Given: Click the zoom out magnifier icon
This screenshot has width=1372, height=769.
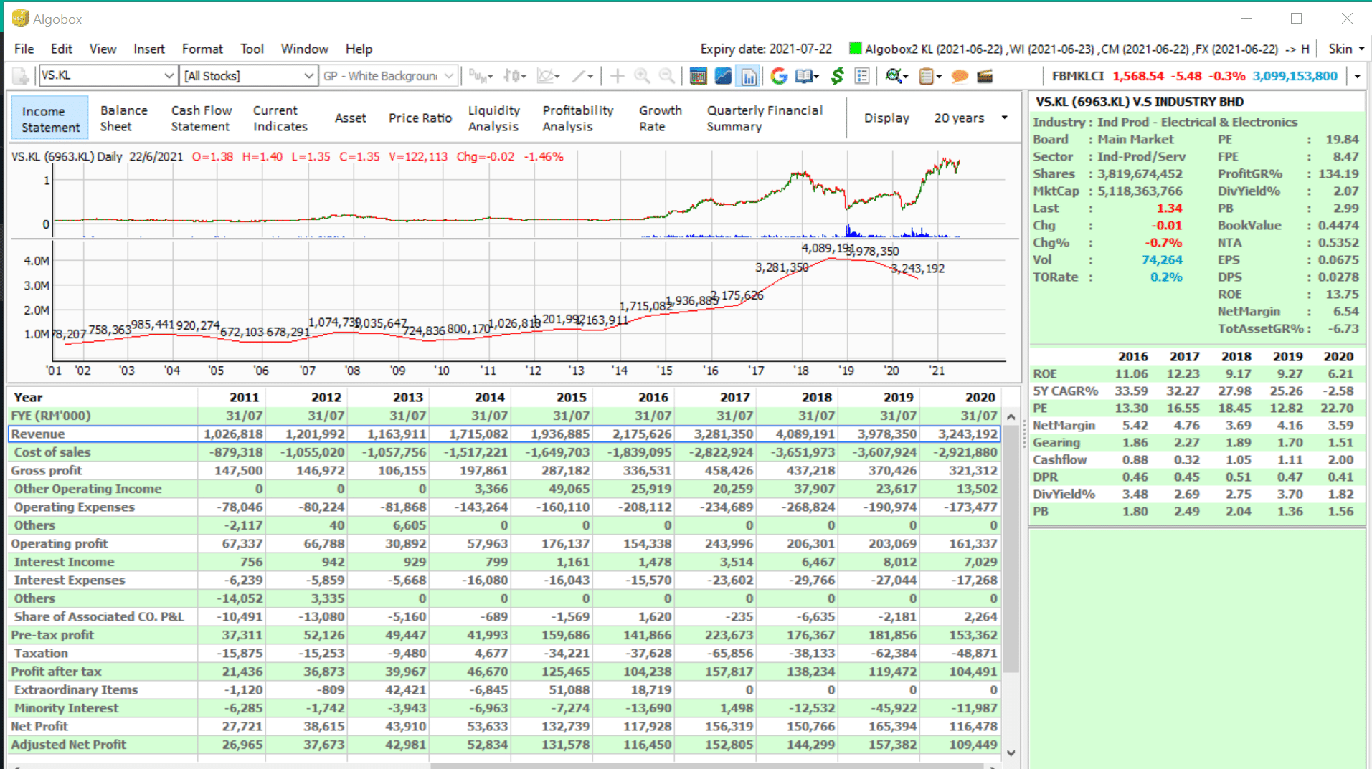Looking at the screenshot, I should (x=667, y=76).
